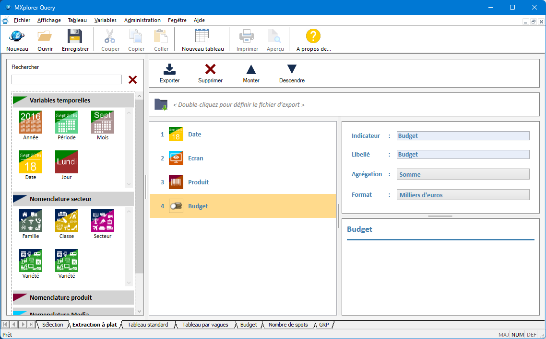The image size is (546, 339).
Task: Select the Période variable icon
Action: [67, 122]
